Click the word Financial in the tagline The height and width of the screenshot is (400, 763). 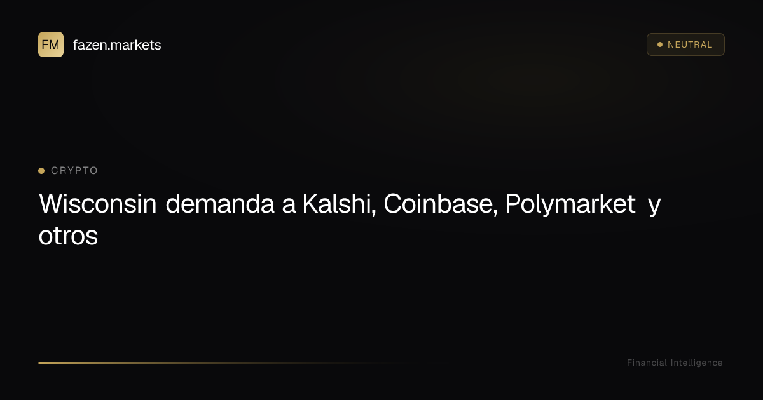[x=647, y=363]
